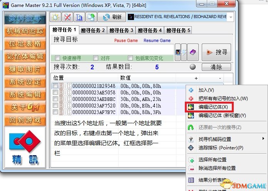Screen dimensions: 268x191
Task: Open the 记忆体编辑 sidebar section
Action: tap(25, 56)
